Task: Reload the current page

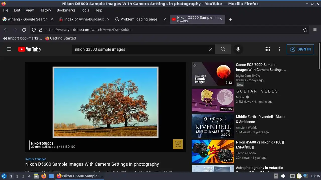Action: 24,30
